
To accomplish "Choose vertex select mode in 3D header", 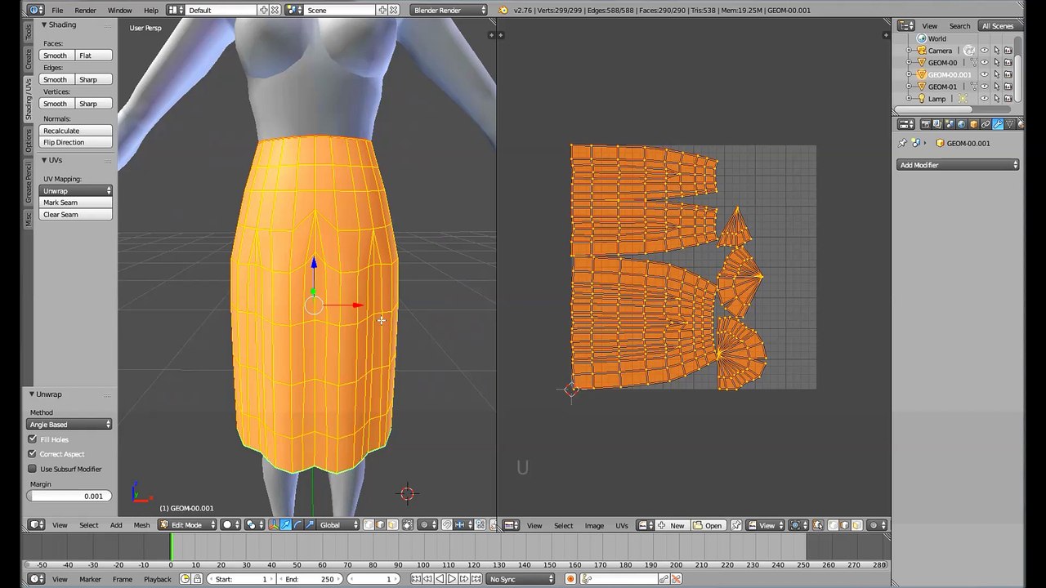I will (x=369, y=525).
